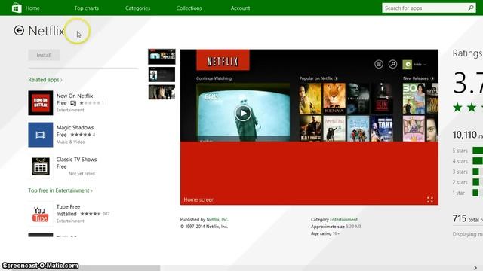This screenshot has width=483, height=271.
Task: Click the Tube Free title
Action: (68, 207)
